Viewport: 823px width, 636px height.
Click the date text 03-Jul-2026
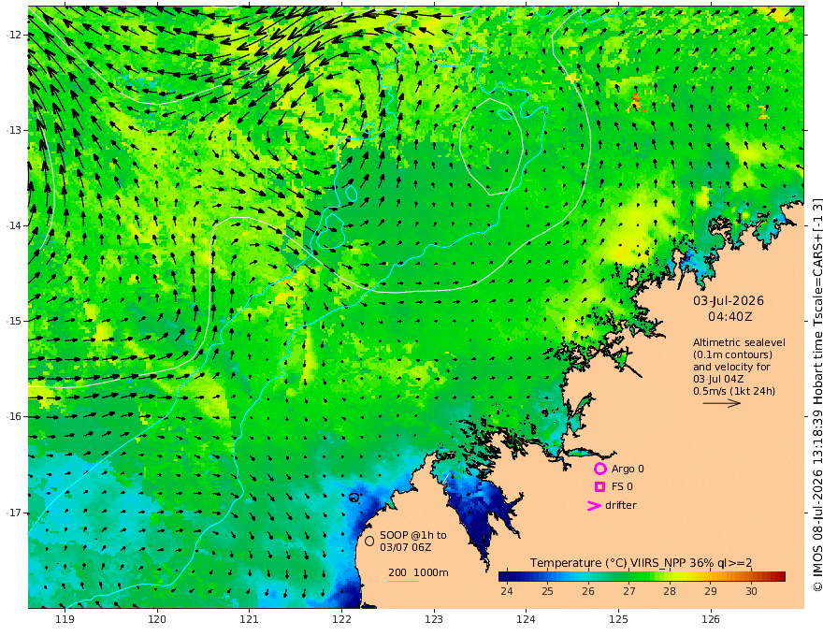(729, 300)
